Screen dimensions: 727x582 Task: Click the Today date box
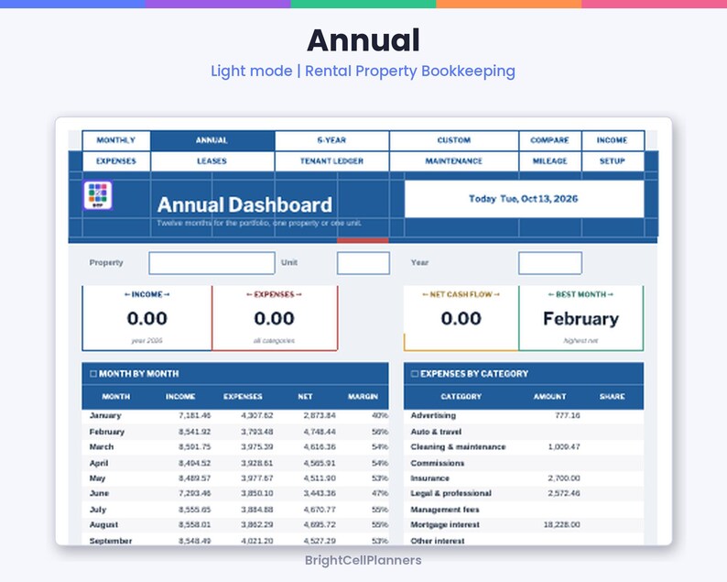[524, 199]
